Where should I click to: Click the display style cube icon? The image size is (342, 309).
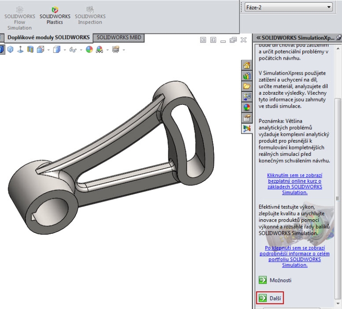pos(57,50)
